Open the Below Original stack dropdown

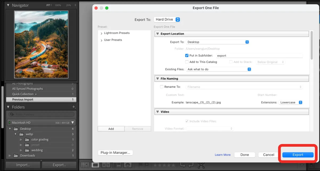point(271,62)
